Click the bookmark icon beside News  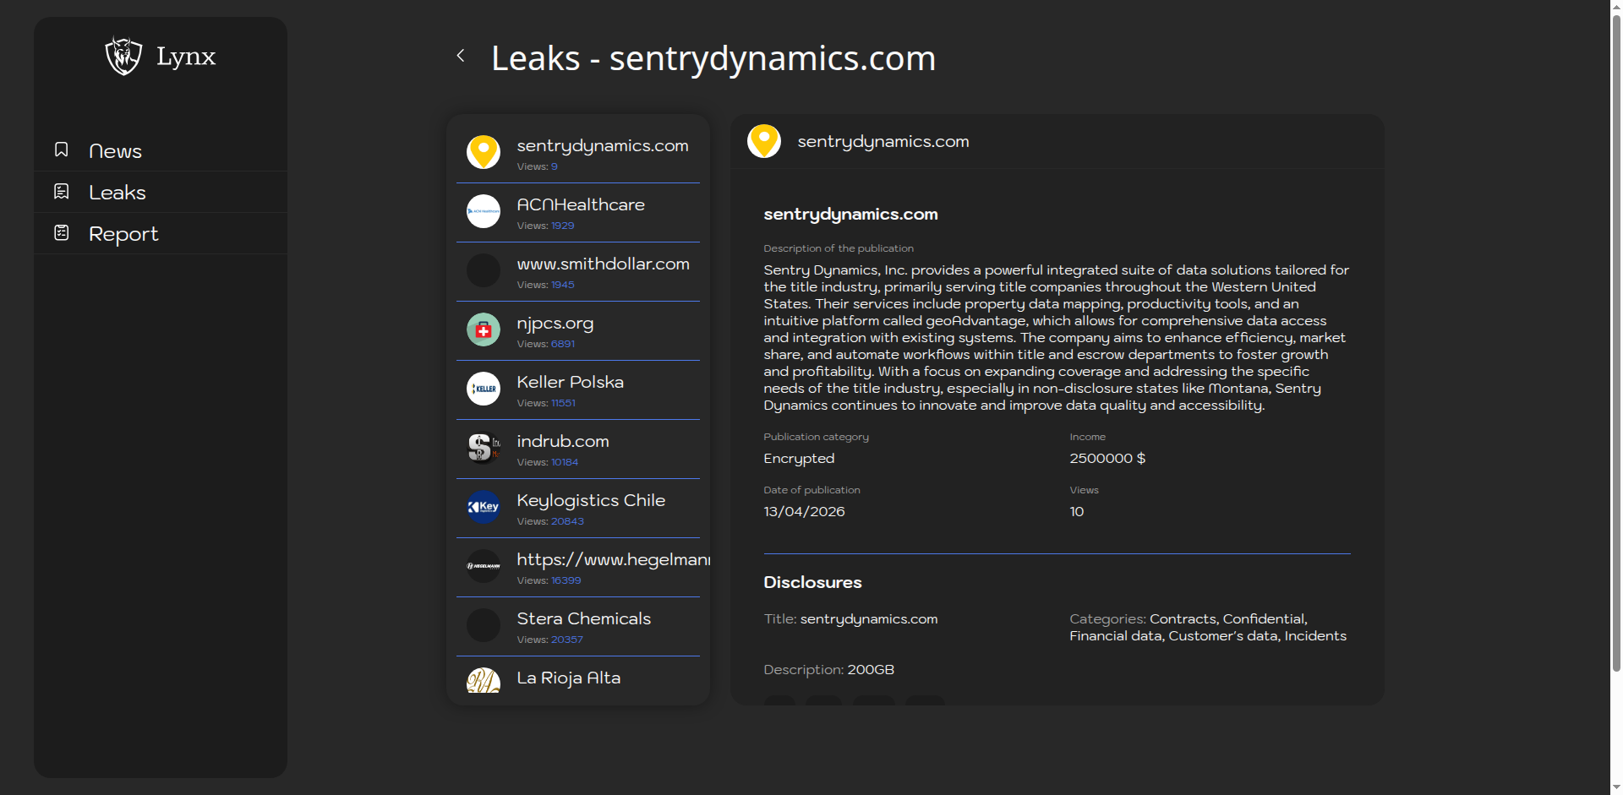point(62,150)
